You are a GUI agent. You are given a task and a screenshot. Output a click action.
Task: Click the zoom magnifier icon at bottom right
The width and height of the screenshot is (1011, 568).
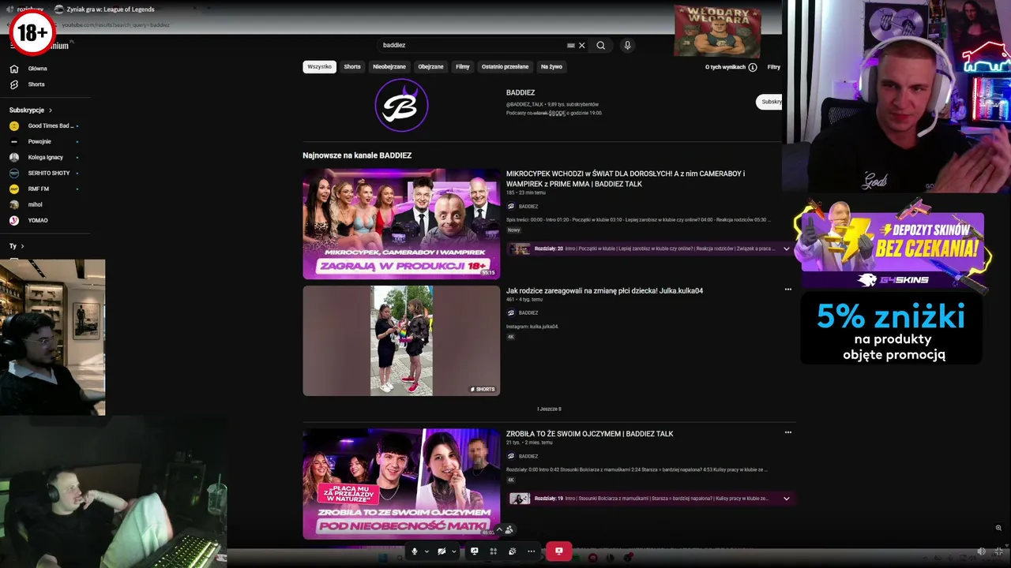pyautogui.click(x=998, y=528)
